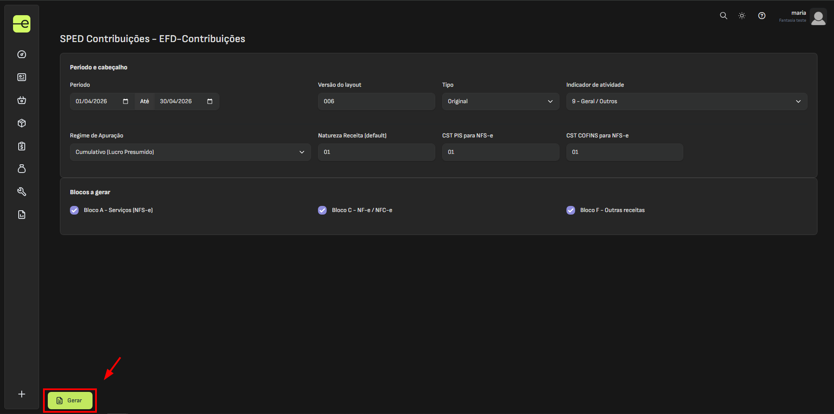Open the reports chart icon in sidebar
Image resolution: width=834 pixels, height=414 pixels.
(x=22, y=215)
